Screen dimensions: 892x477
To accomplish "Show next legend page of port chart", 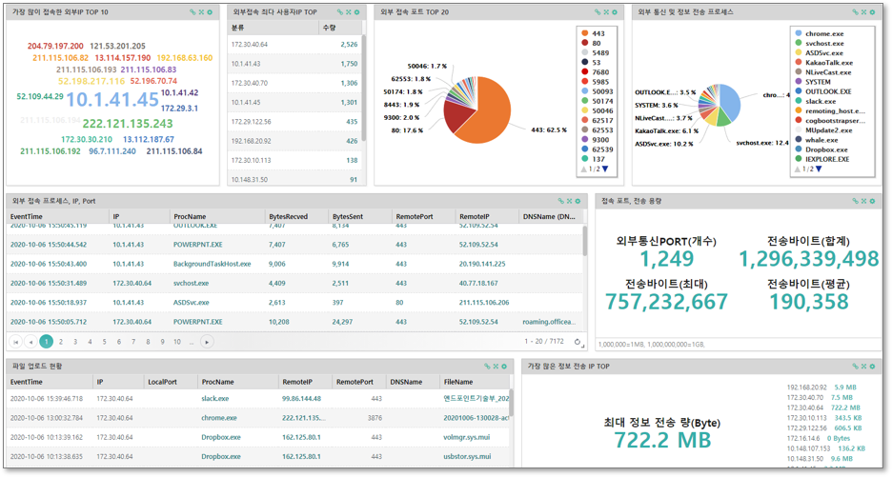I will [x=604, y=169].
